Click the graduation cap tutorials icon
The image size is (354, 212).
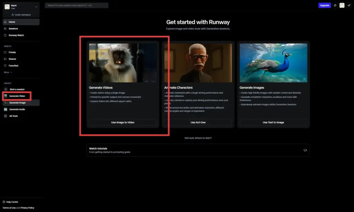click(305, 150)
